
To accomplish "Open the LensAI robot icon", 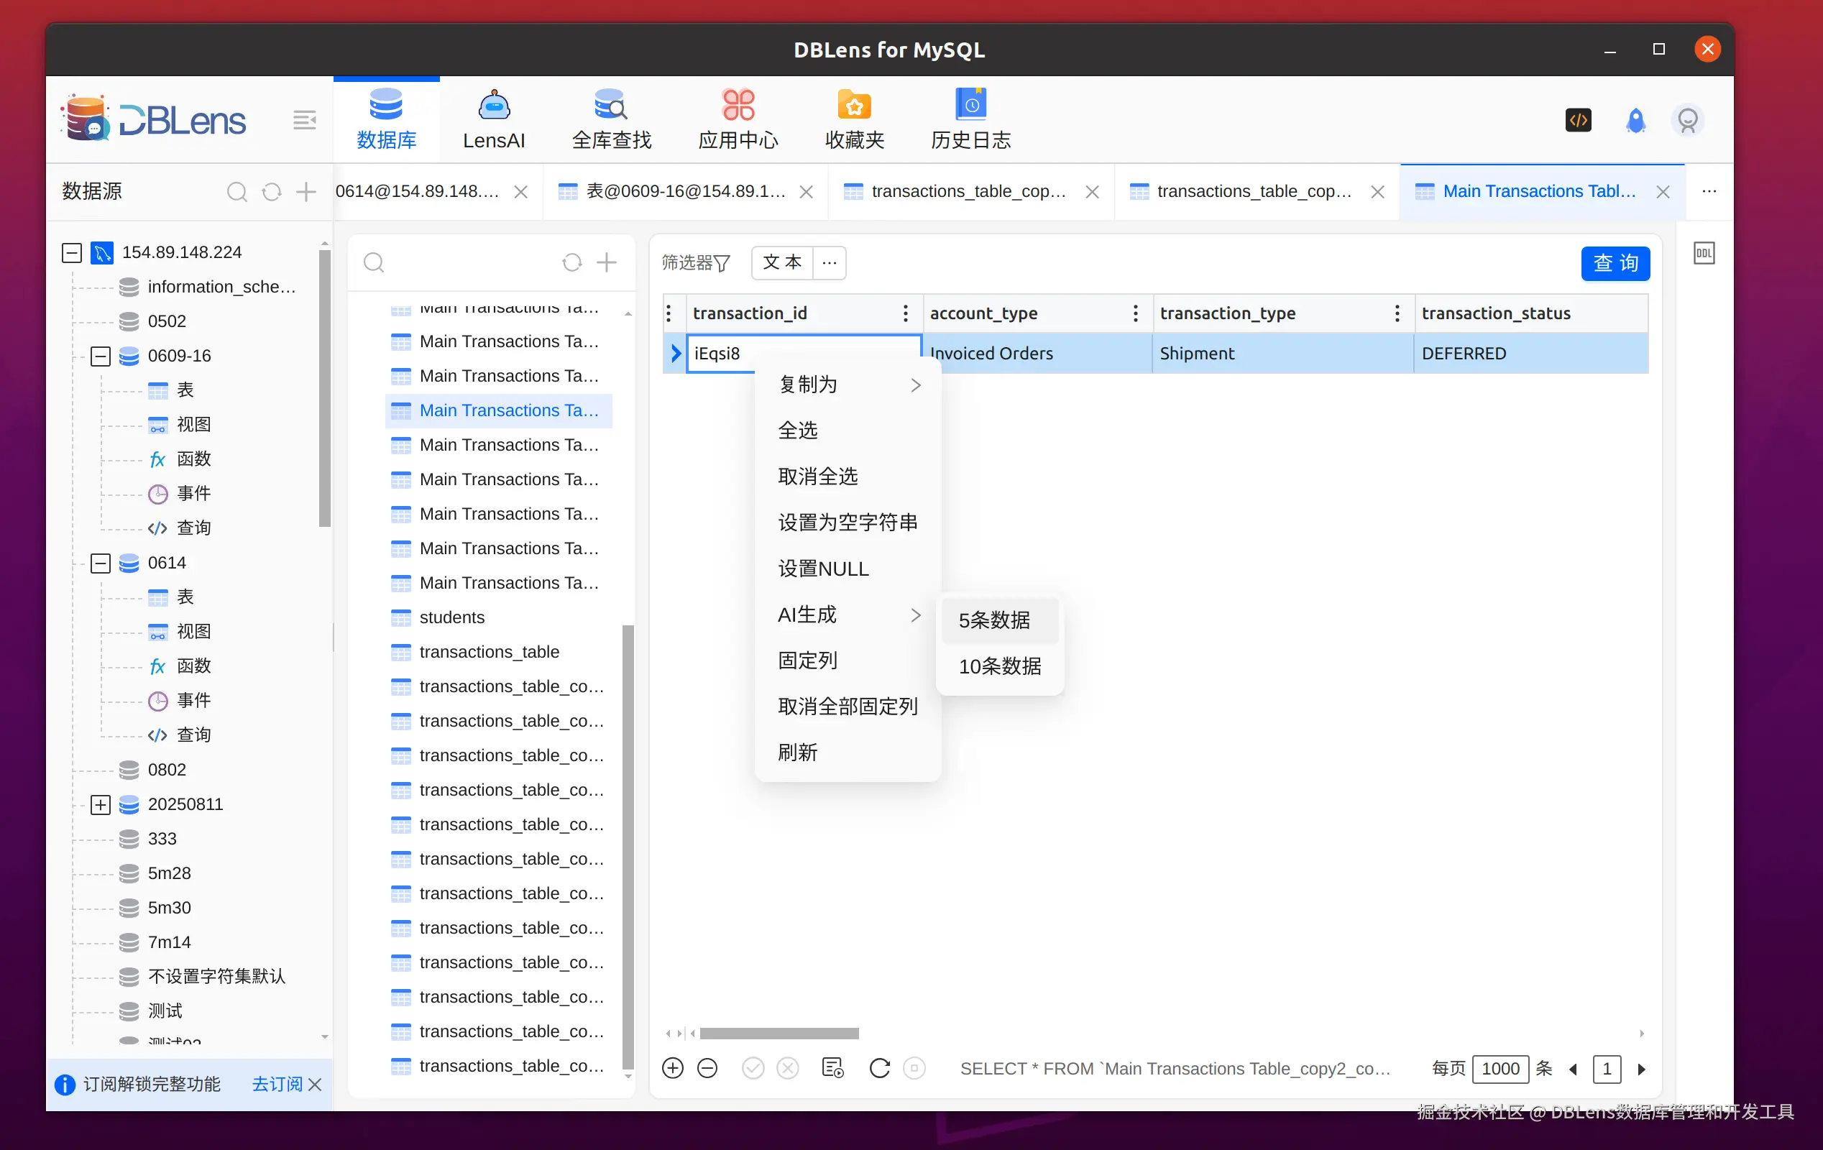I will point(494,106).
